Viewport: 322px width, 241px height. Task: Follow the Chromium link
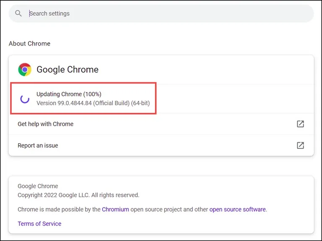[115, 209]
